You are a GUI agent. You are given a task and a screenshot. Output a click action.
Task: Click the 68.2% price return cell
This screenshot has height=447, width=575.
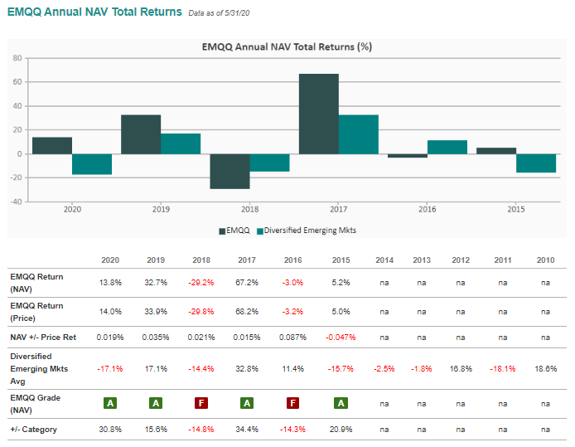tap(247, 312)
